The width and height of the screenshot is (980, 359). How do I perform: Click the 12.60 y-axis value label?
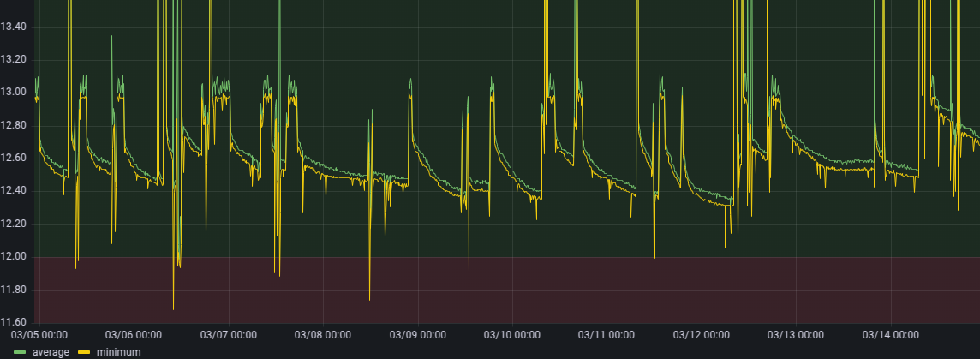pos(14,159)
